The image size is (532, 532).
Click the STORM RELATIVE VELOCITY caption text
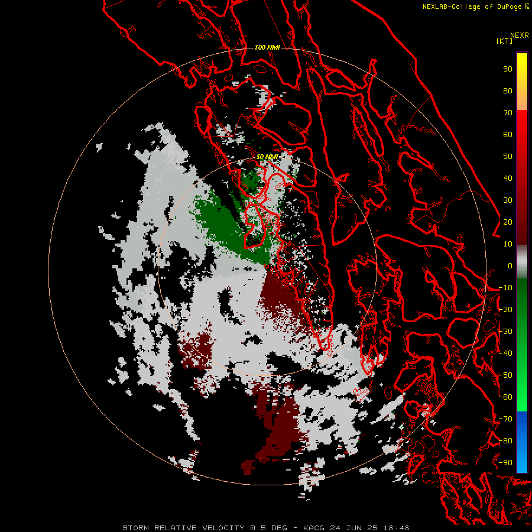pos(183,528)
